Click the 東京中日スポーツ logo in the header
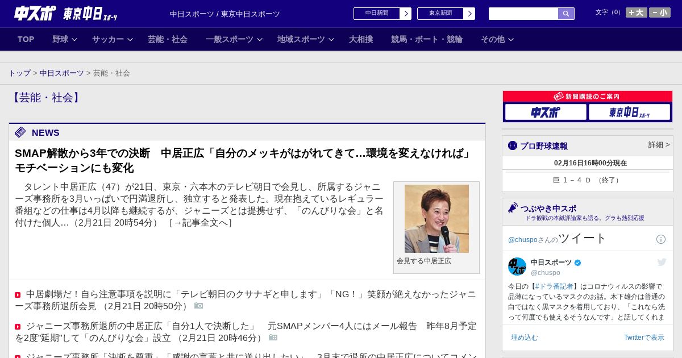The height and width of the screenshot is (358, 682). coord(90,14)
